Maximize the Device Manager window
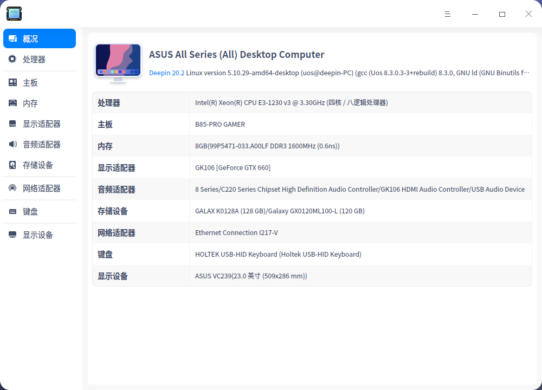542x390 pixels. [502, 14]
